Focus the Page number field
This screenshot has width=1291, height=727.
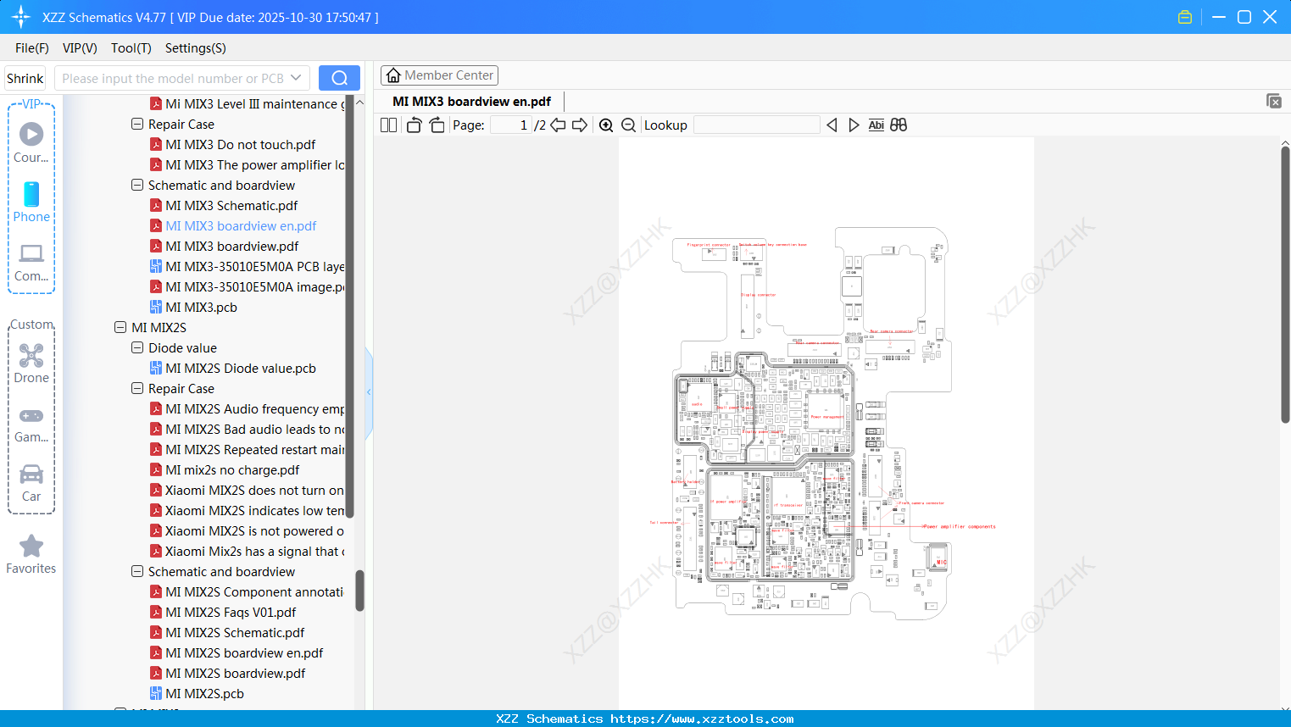click(x=511, y=125)
